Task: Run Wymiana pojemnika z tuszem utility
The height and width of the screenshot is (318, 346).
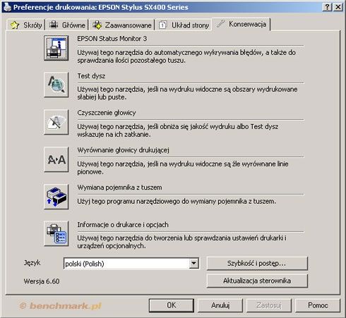Action: click(x=56, y=197)
